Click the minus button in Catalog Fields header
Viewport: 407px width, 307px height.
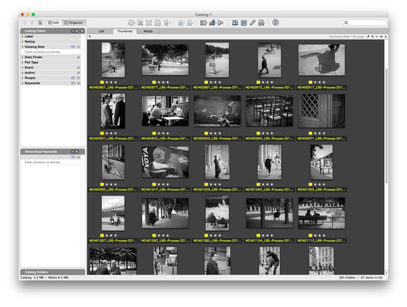tap(72, 31)
